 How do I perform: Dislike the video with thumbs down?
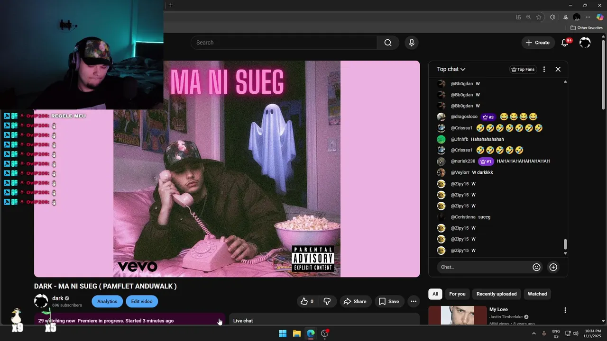[327, 301]
